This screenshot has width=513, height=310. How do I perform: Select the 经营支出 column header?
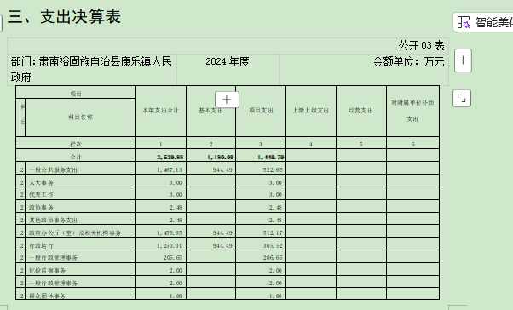[x=360, y=112]
